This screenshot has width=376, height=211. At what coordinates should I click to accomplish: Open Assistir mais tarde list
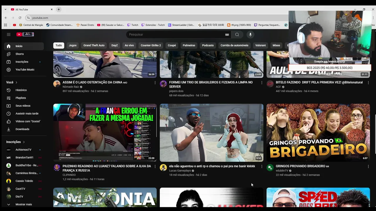24,113
